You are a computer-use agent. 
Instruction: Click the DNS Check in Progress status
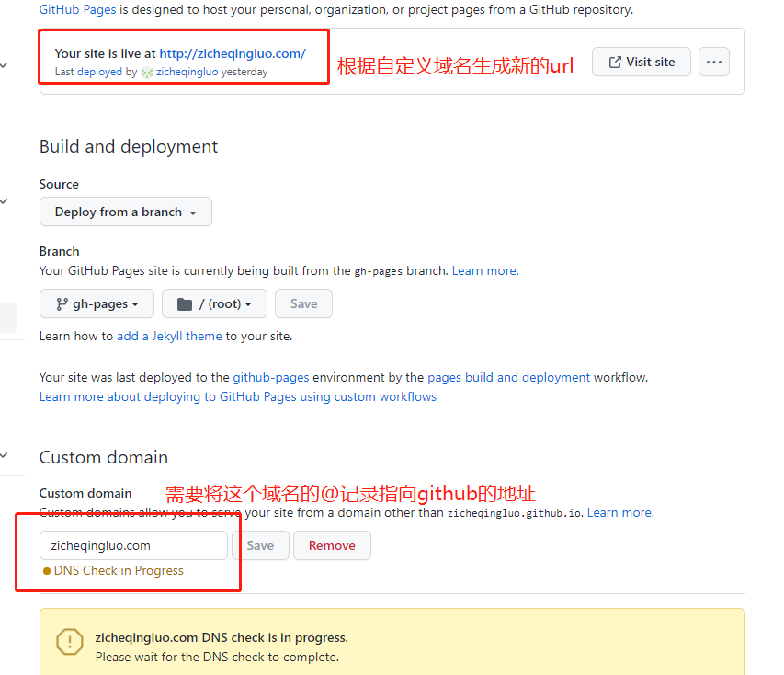[x=113, y=570]
